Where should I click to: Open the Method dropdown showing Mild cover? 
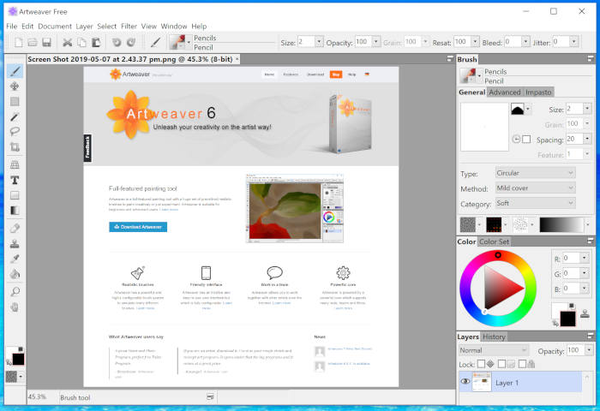point(535,188)
